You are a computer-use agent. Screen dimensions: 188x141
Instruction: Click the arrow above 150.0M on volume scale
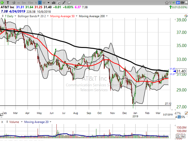(175, 126)
